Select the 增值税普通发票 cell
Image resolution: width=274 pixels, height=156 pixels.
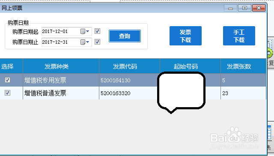(61, 93)
